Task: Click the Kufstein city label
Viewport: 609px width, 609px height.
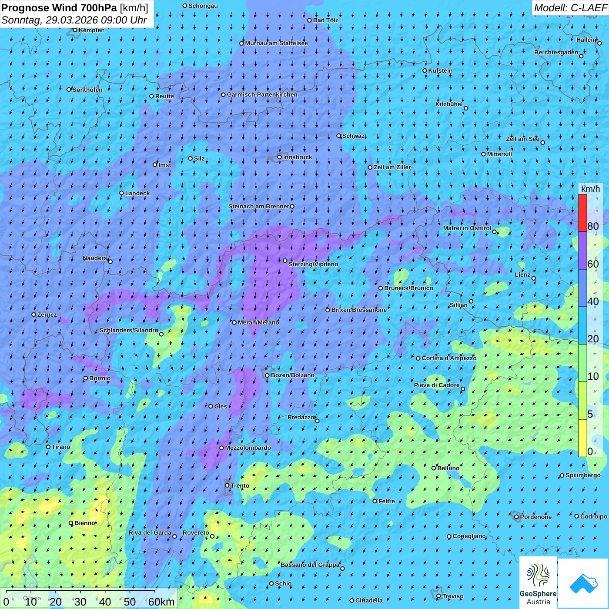Action: click(x=440, y=70)
